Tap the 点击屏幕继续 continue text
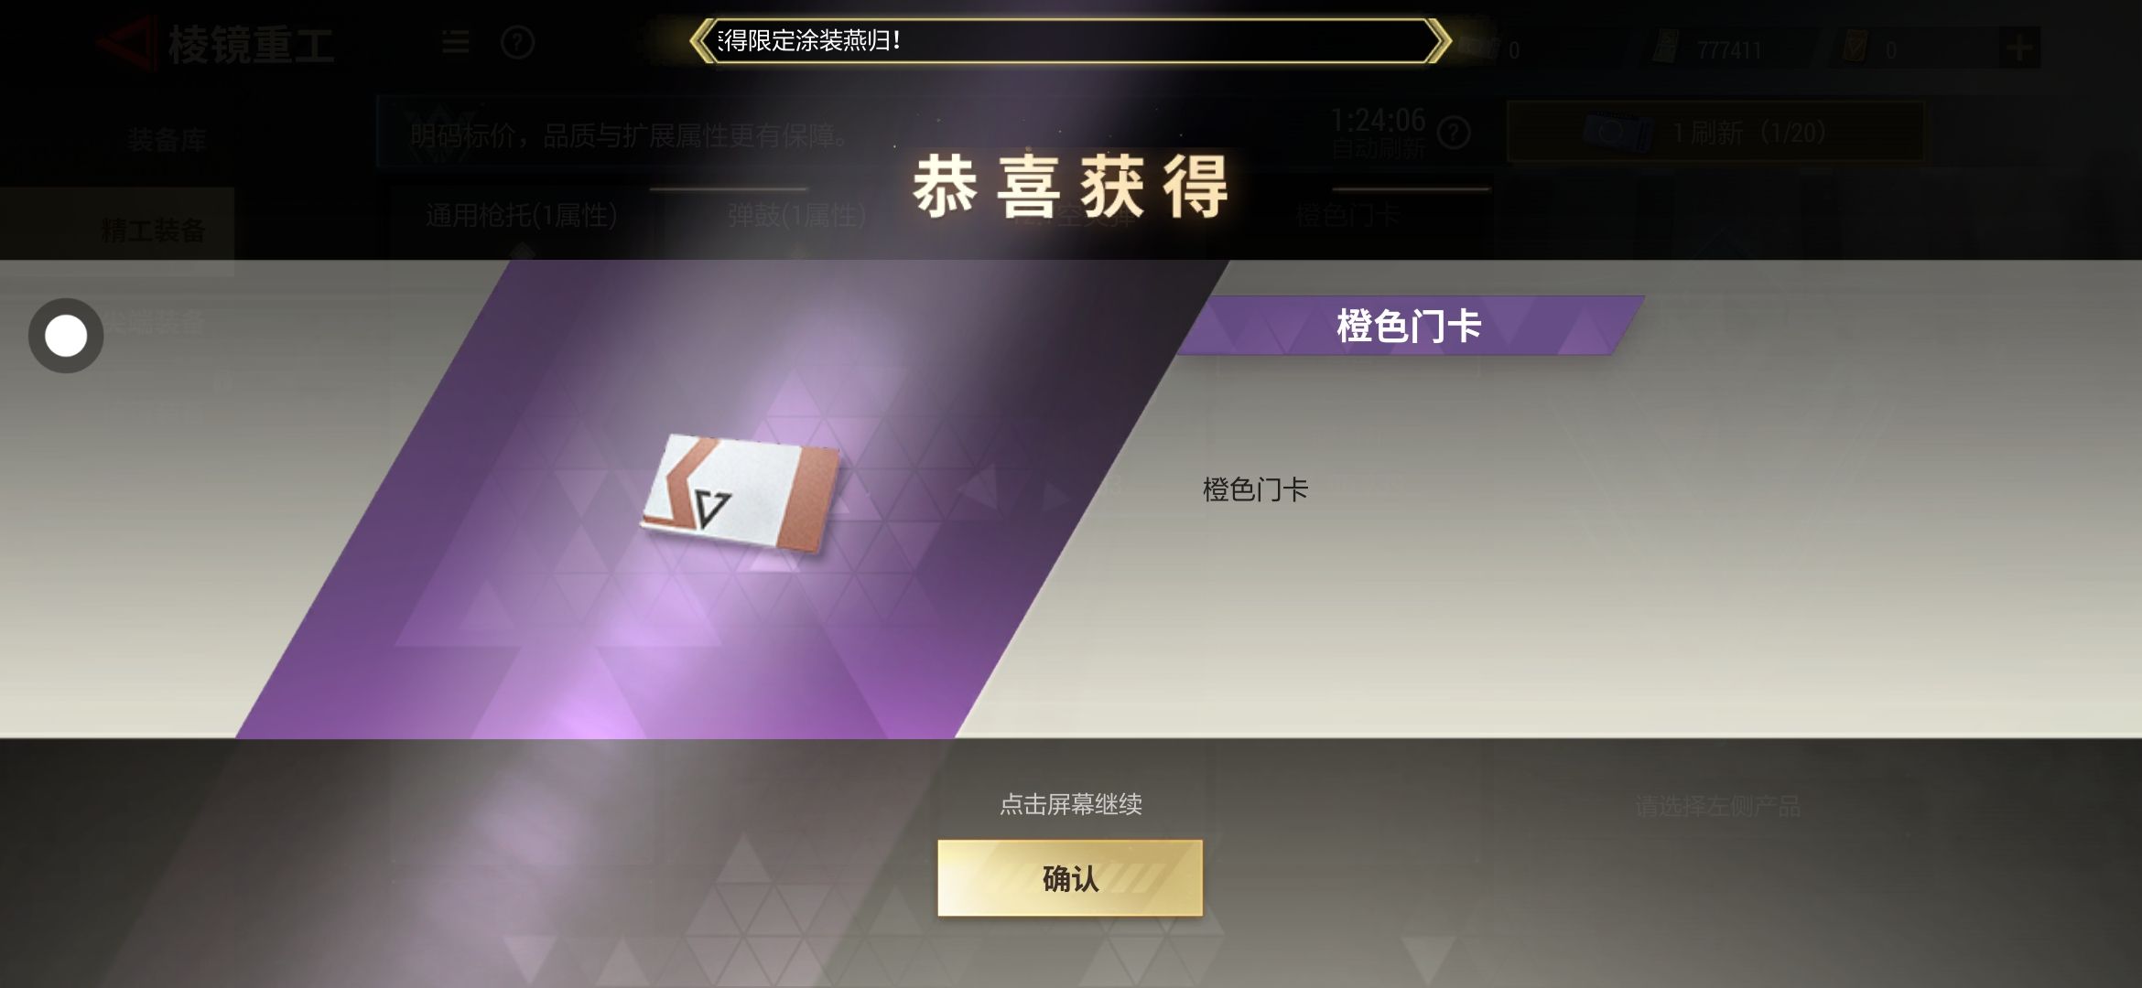The image size is (2142, 988). (x=1071, y=805)
